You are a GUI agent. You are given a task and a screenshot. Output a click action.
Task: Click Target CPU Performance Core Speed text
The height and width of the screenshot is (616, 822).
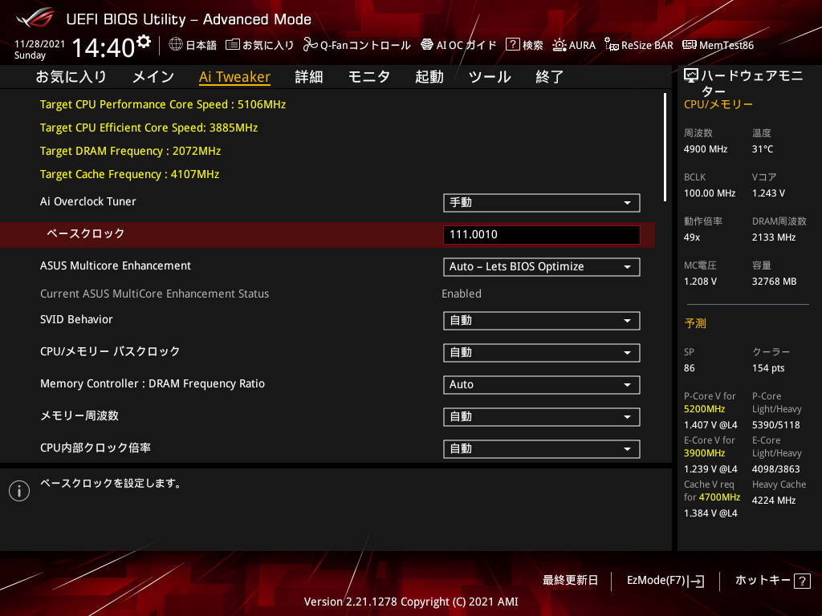163,104
